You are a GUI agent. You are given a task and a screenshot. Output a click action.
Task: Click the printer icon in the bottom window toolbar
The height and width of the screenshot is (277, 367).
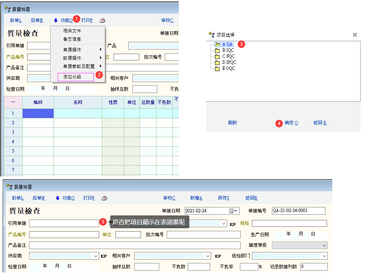tap(104, 198)
